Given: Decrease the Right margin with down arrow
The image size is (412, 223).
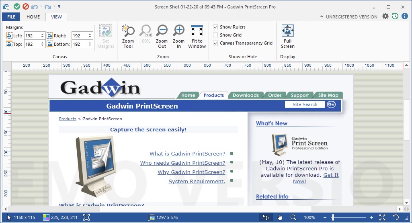Looking at the screenshot, I should 90,37.
